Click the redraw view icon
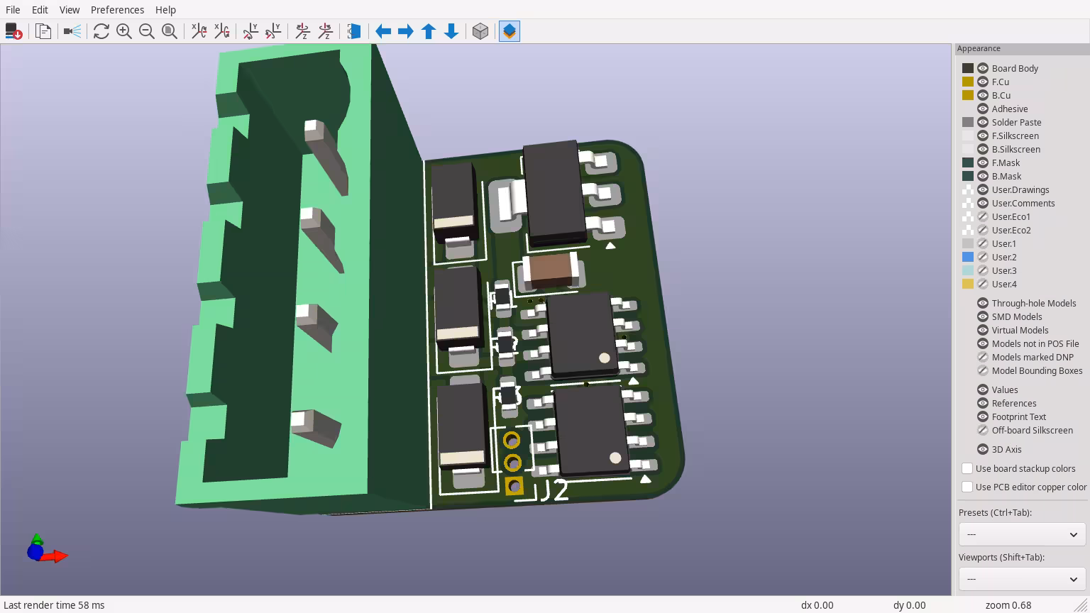This screenshot has height=613, width=1090. point(101,31)
